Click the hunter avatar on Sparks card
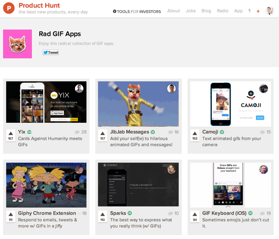Image resolution: width=279 pixels, height=239 pixels. point(171,170)
